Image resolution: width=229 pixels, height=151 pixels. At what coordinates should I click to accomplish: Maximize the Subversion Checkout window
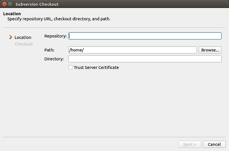tap(10, 4)
